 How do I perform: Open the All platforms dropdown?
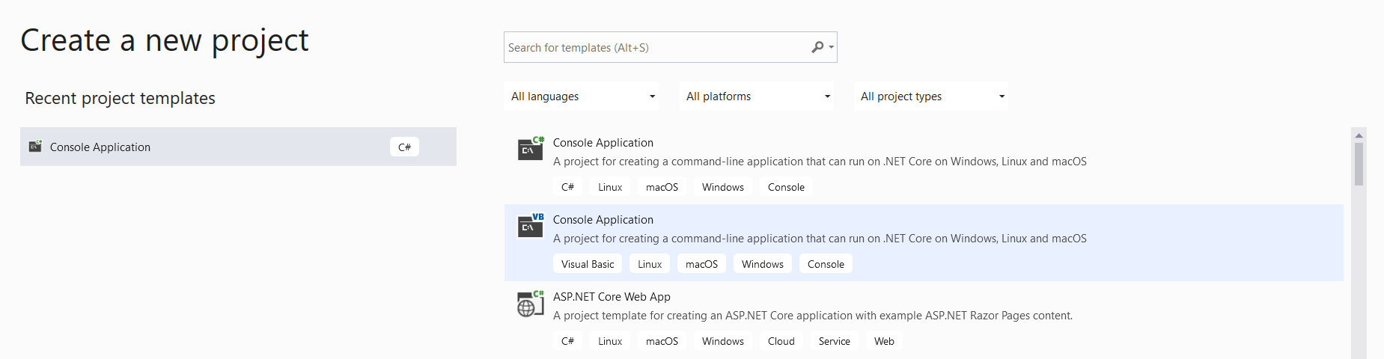click(757, 96)
